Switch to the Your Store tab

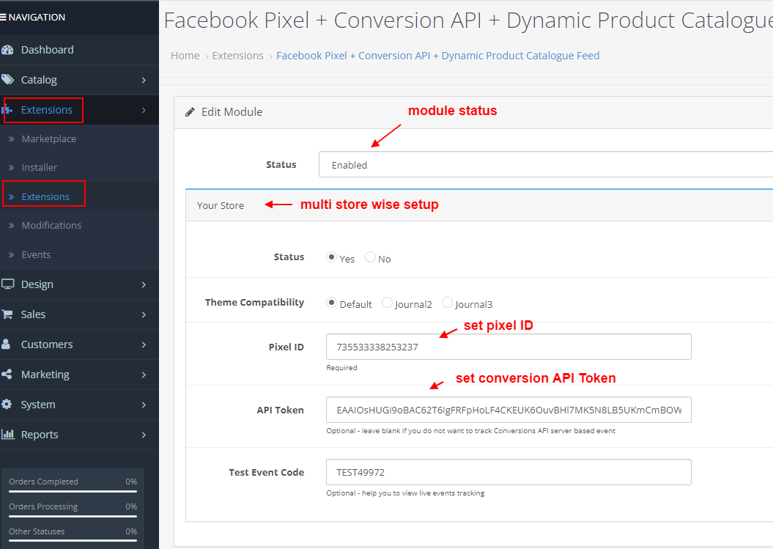point(221,205)
